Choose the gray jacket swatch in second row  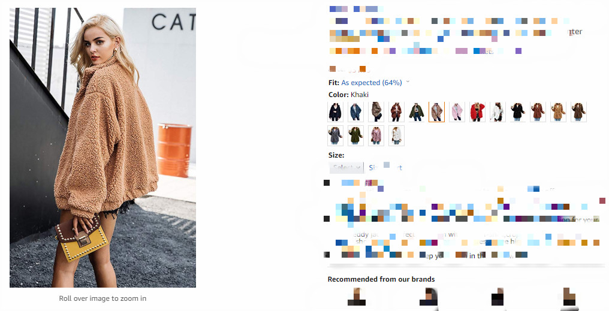pyautogui.click(x=336, y=135)
